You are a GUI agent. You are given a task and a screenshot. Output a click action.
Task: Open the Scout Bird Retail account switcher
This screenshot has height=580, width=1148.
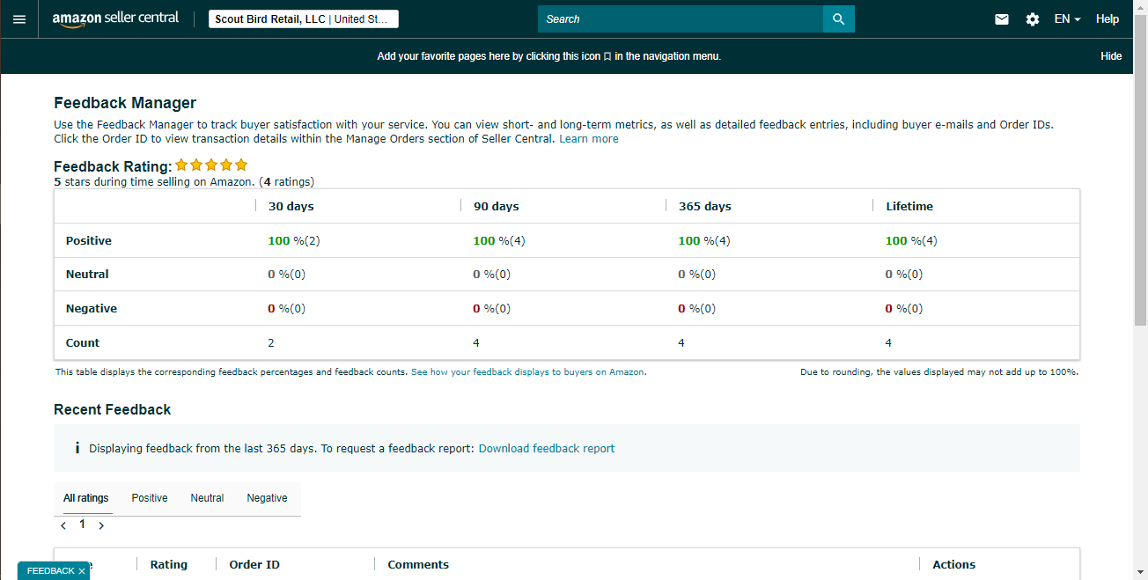pos(304,19)
